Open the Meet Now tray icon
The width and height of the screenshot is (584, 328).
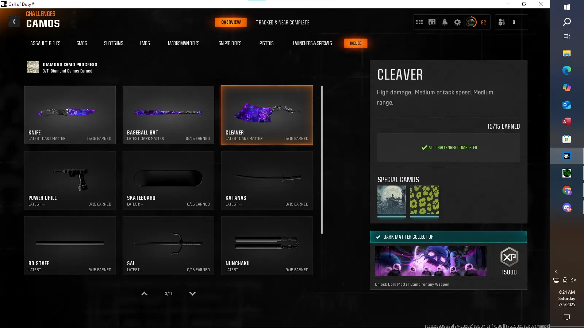565,280
